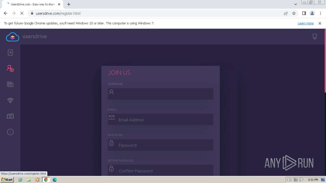This screenshot has height=183, width=326.
Task: Bookmark this page with star
Action: click(x=294, y=13)
